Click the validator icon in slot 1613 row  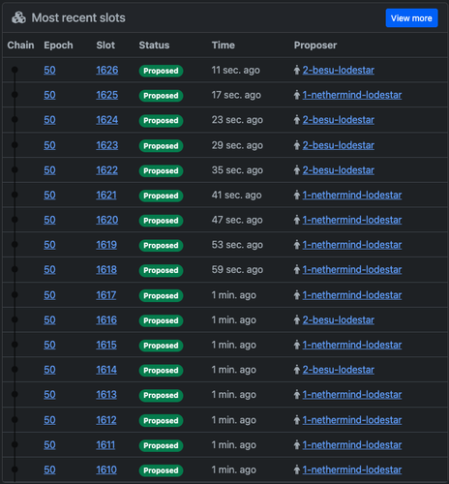[297, 395]
